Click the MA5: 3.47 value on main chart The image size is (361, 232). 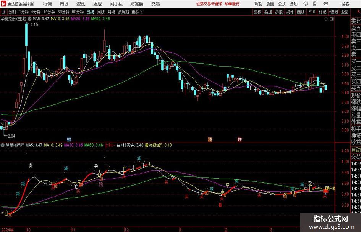(x=41, y=19)
